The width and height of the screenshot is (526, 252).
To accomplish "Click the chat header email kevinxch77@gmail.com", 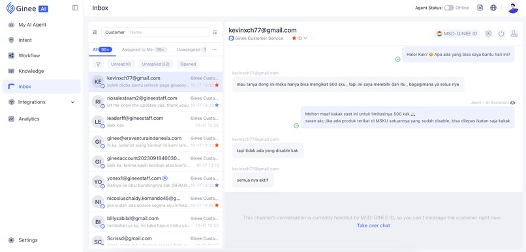I will (262, 30).
